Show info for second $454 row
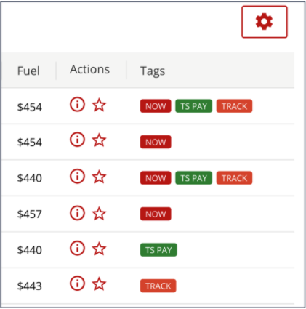Screen dimensions: 306x309 point(77,140)
